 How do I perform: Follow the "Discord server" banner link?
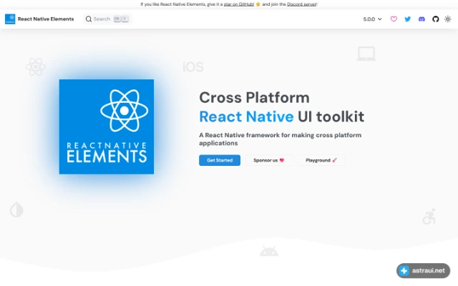301,4
